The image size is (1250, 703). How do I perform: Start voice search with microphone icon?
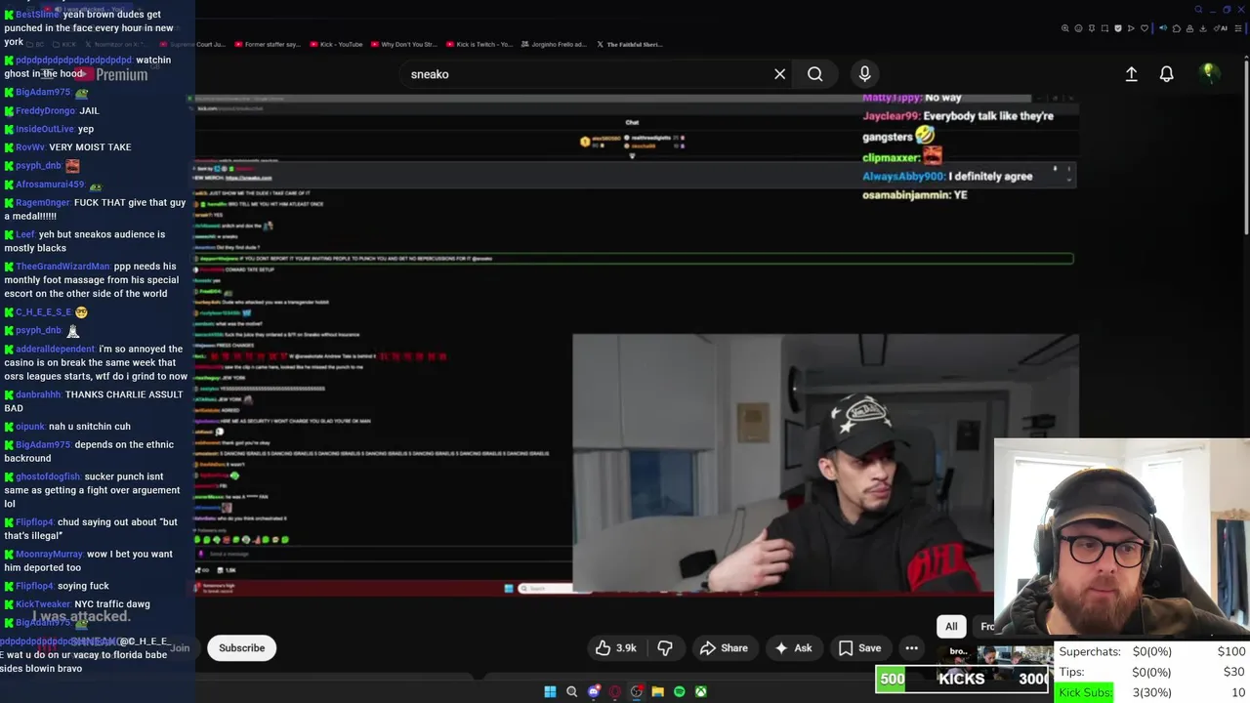coord(864,74)
